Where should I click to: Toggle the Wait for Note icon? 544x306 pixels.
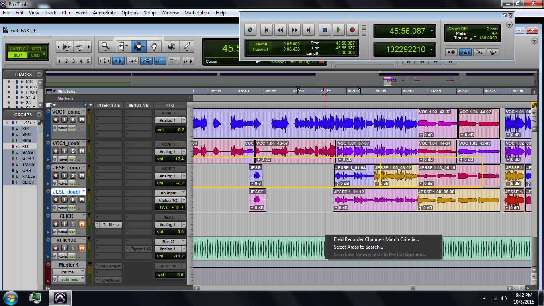[x=451, y=52]
